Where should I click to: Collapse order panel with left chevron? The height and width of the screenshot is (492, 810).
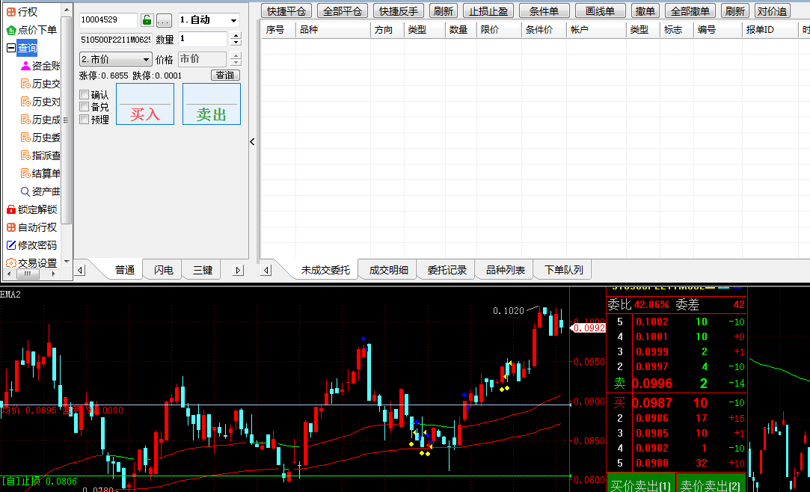point(252,141)
